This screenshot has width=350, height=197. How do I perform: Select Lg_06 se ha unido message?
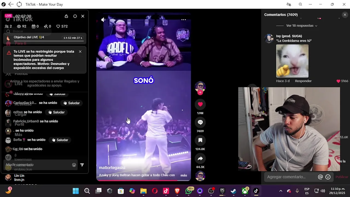click(28, 149)
